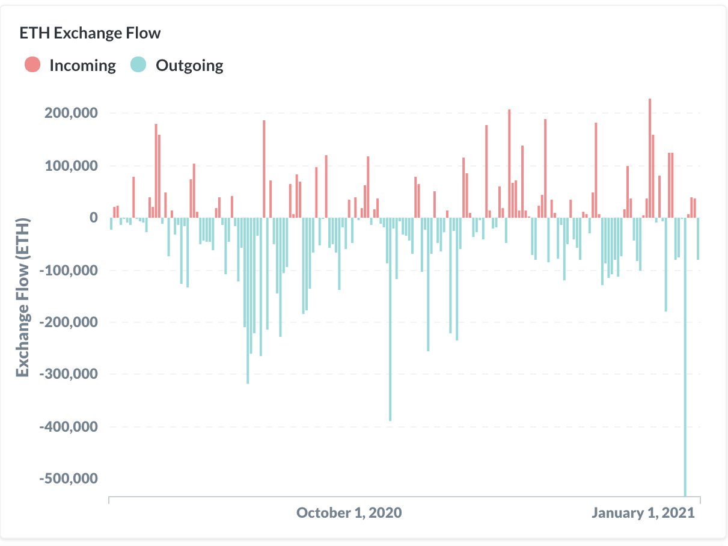Viewport: 728px width, 546px height.
Task: Click the 100,000 y-axis tick label
Action: click(71, 165)
